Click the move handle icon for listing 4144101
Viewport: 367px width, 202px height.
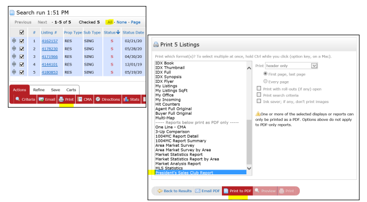pos(14,64)
